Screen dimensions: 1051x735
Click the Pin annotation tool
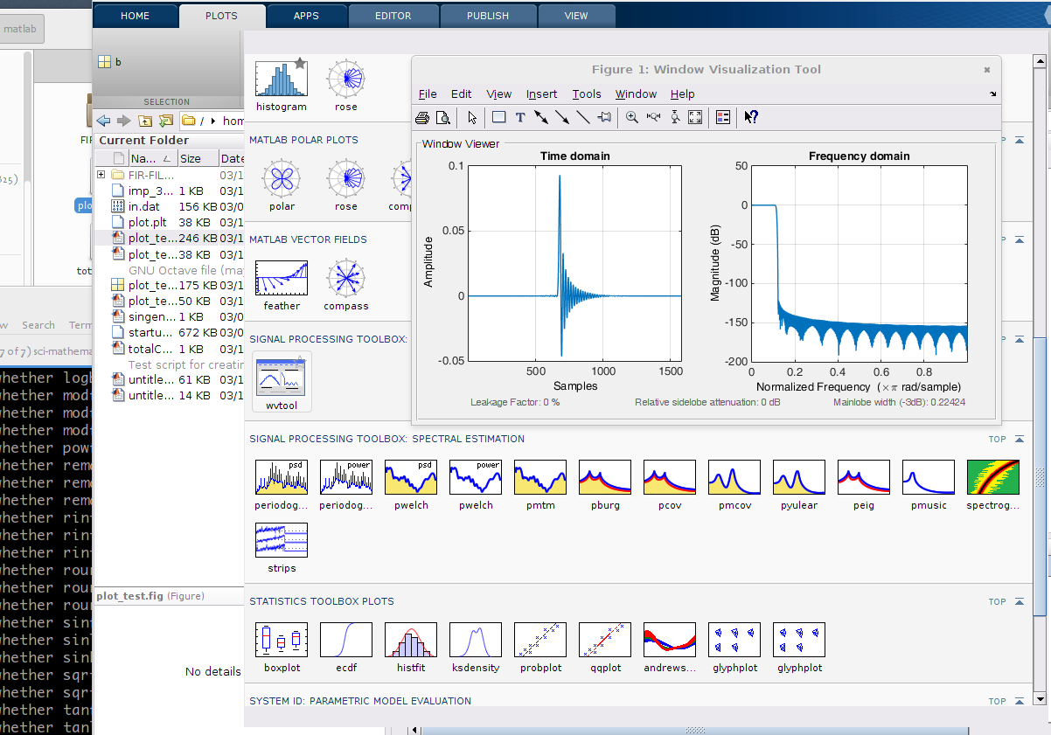point(604,117)
